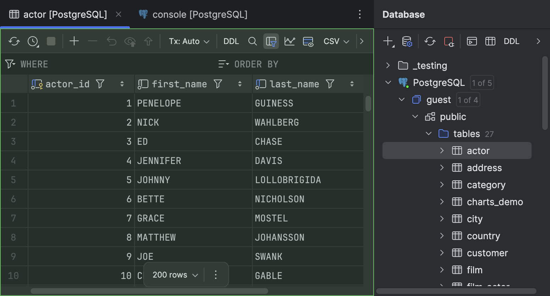Reload the data in the actor result grid
This screenshot has width=550, height=296.
[x=14, y=41]
